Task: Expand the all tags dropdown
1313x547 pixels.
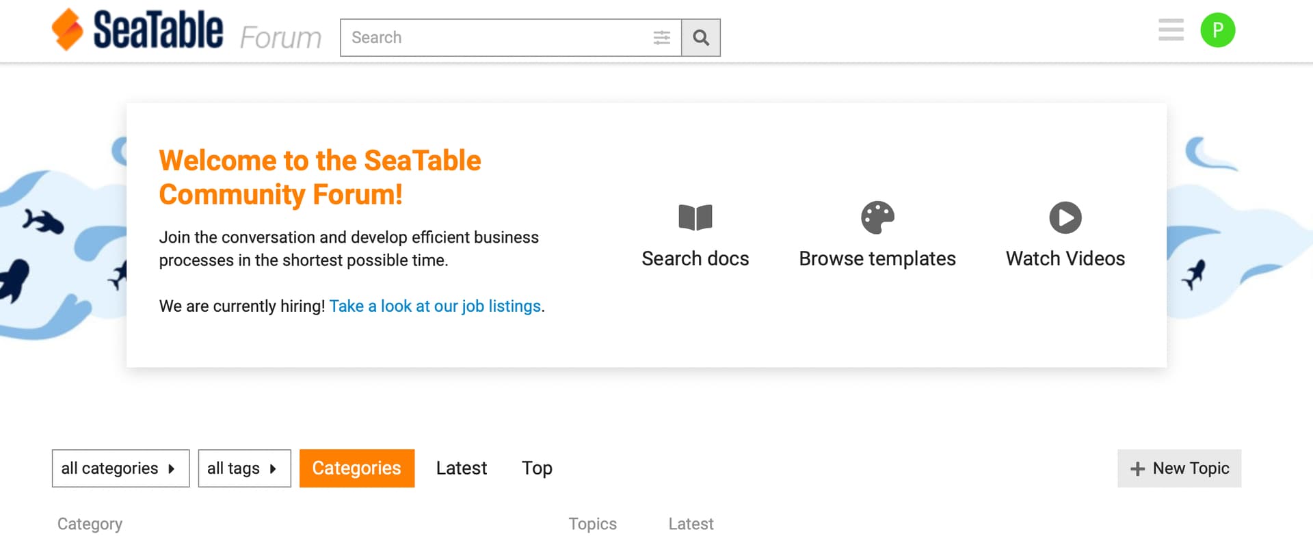Action: click(244, 468)
